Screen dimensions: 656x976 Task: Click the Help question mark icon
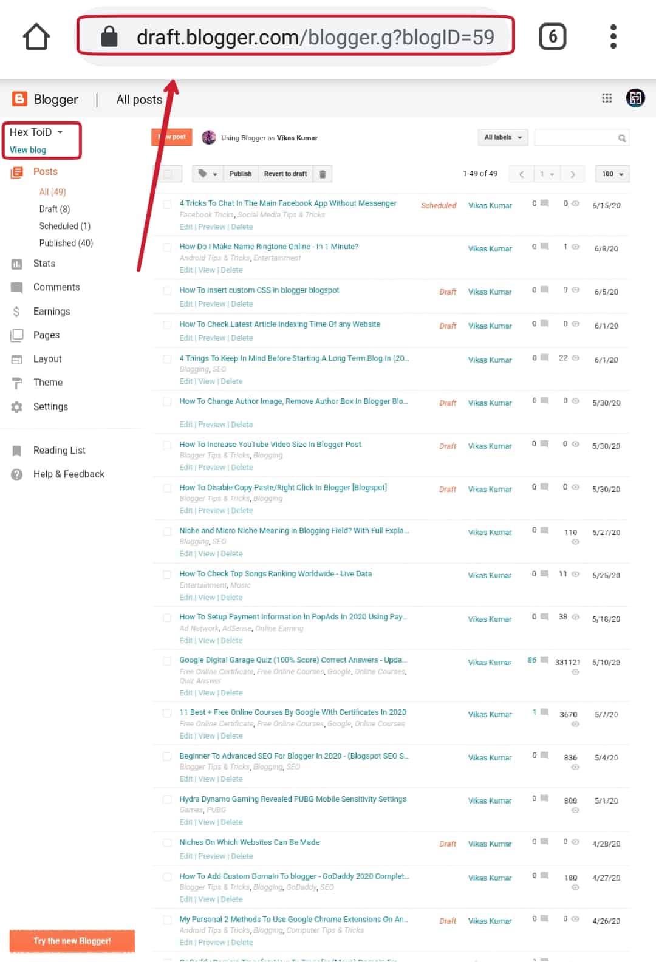pyautogui.click(x=17, y=474)
